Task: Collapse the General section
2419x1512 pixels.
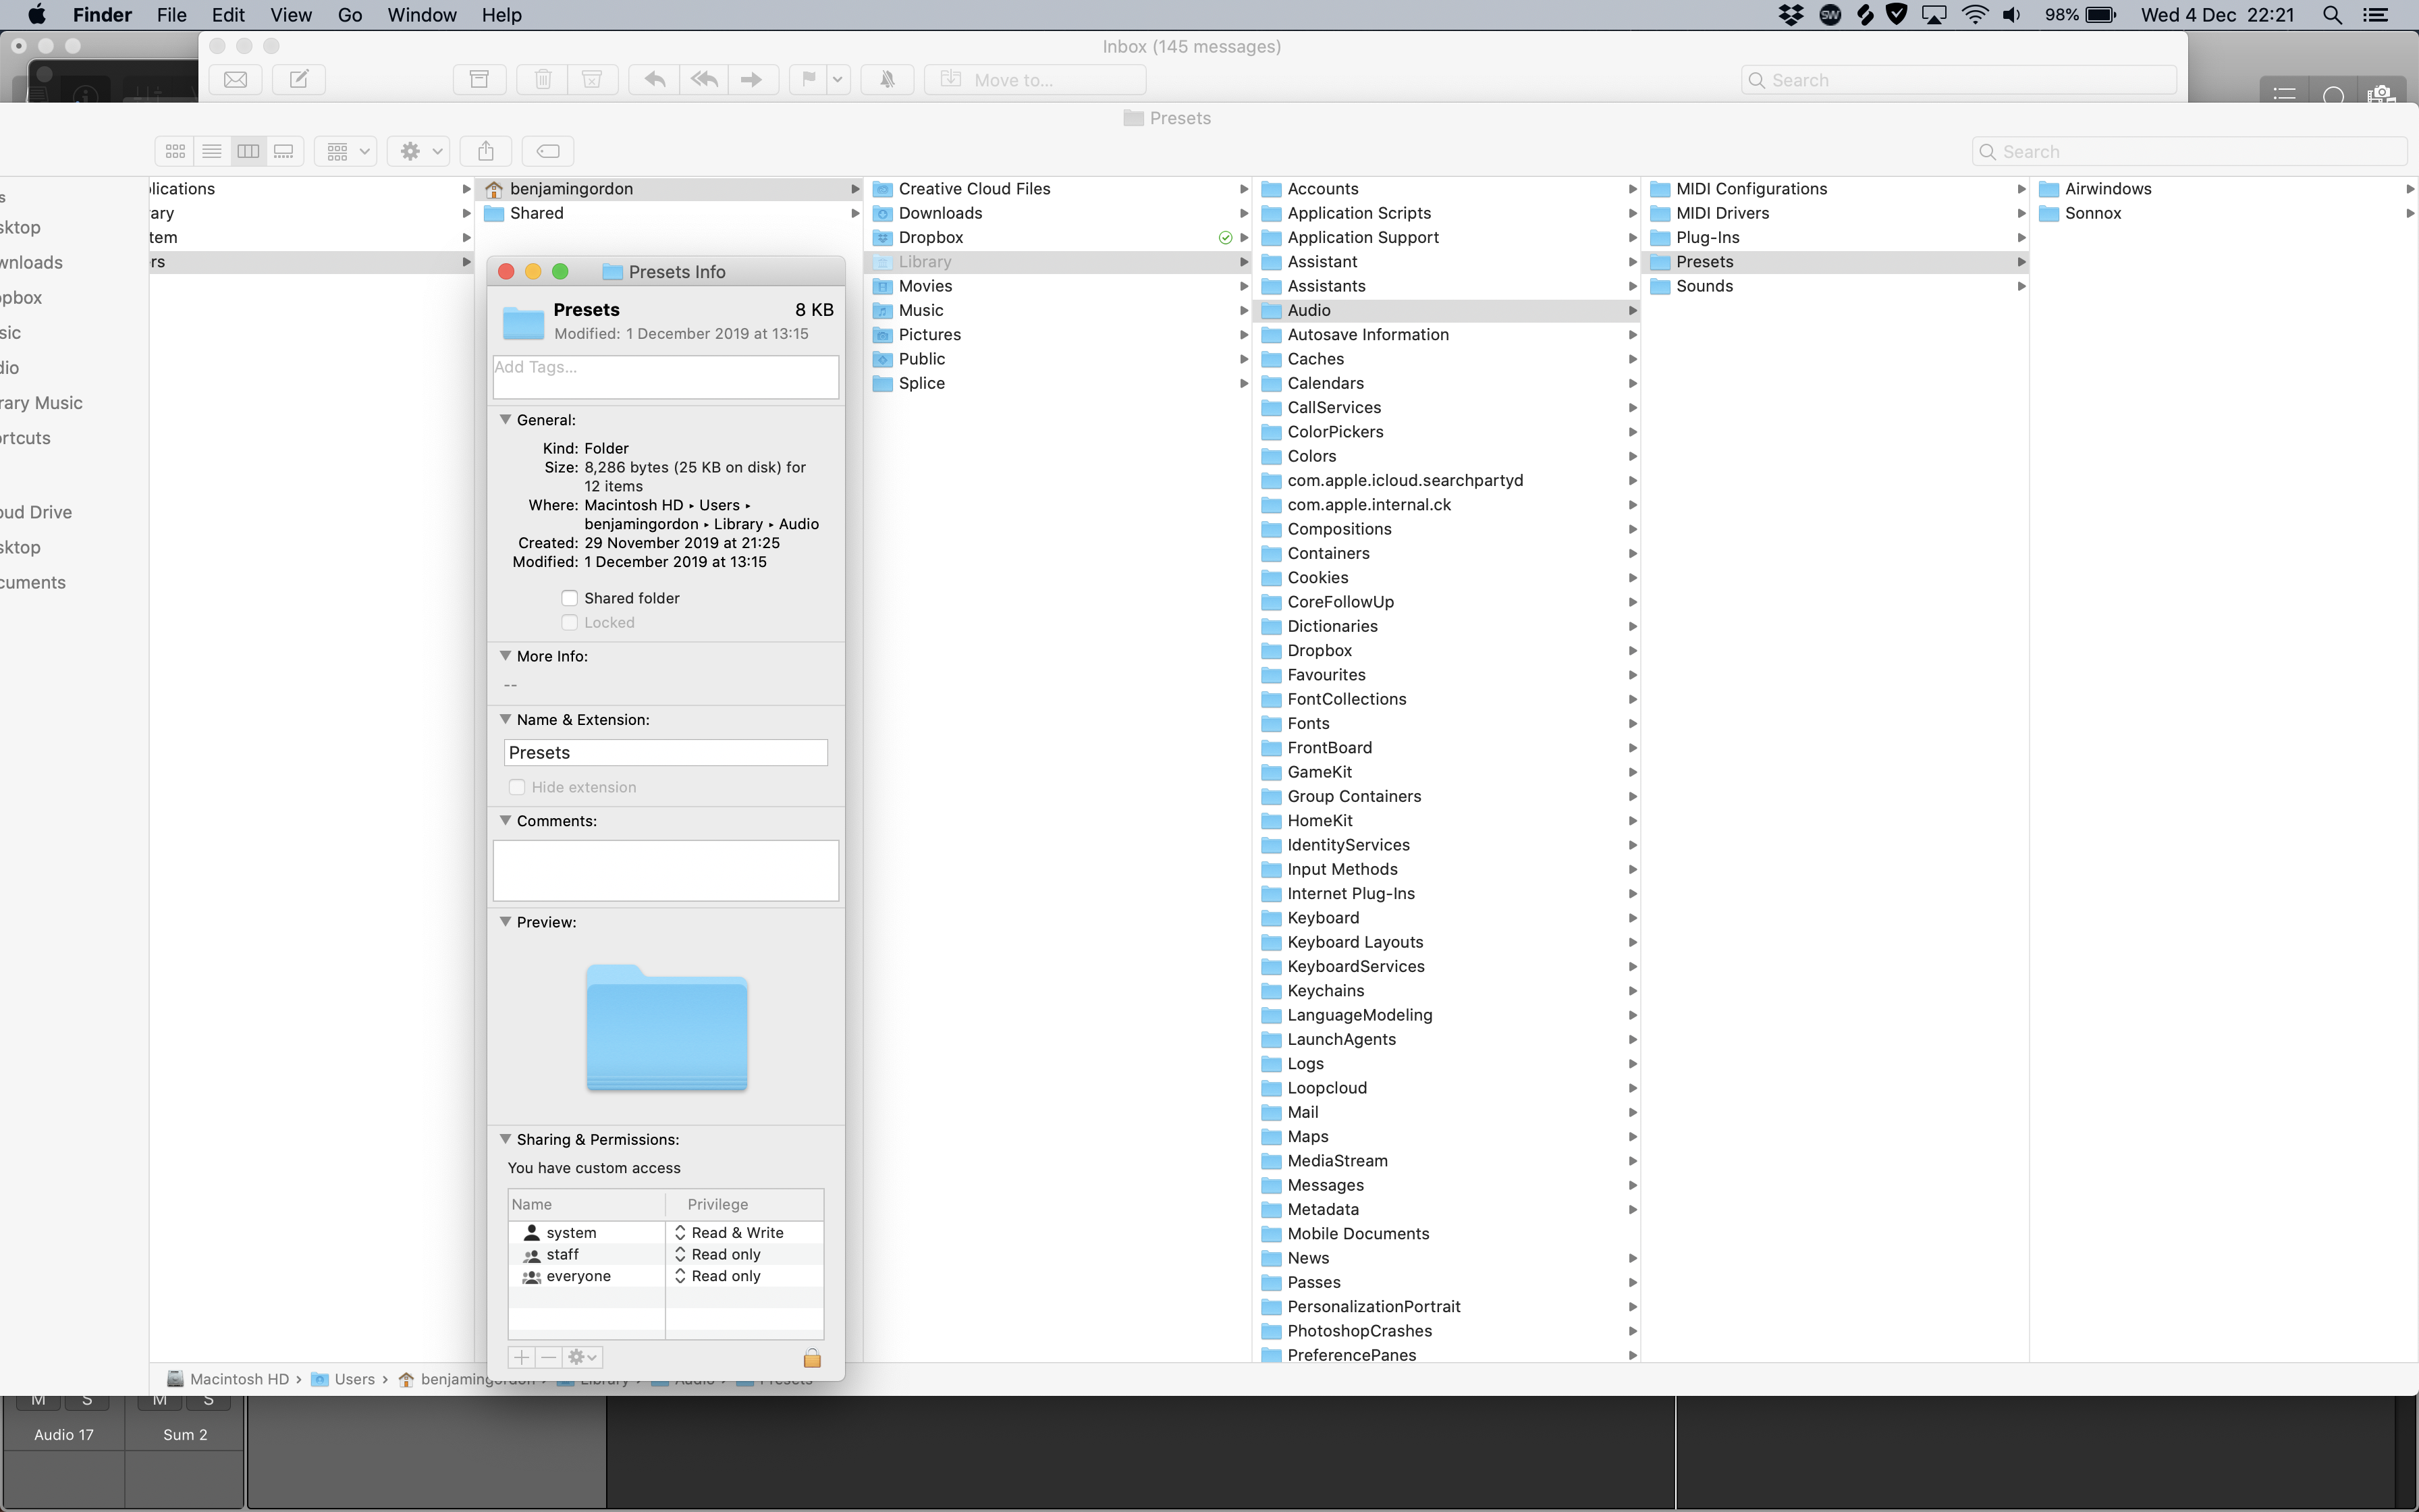Action: (x=506, y=420)
